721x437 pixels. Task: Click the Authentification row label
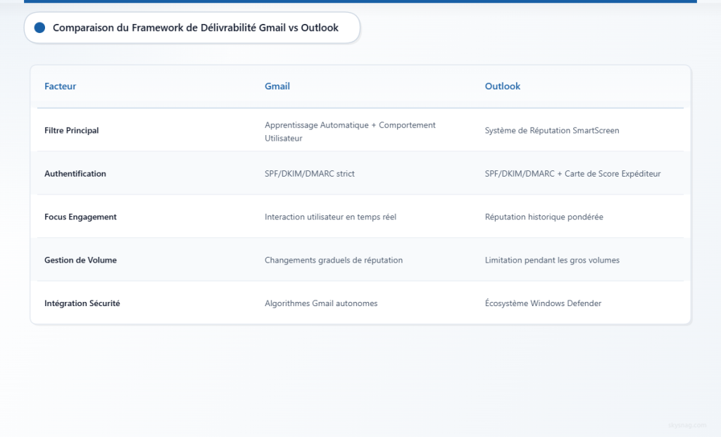coord(75,173)
